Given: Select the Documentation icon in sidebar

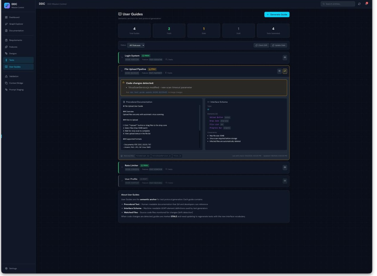Looking at the screenshot, I should [x=6, y=30].
